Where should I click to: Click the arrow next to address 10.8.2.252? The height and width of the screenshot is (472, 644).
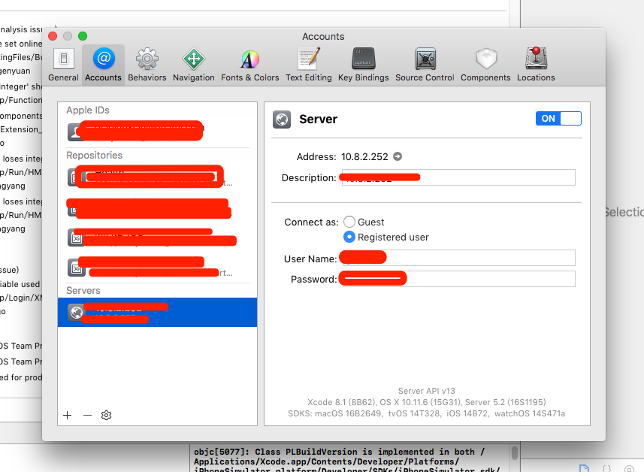click(398, 156)
